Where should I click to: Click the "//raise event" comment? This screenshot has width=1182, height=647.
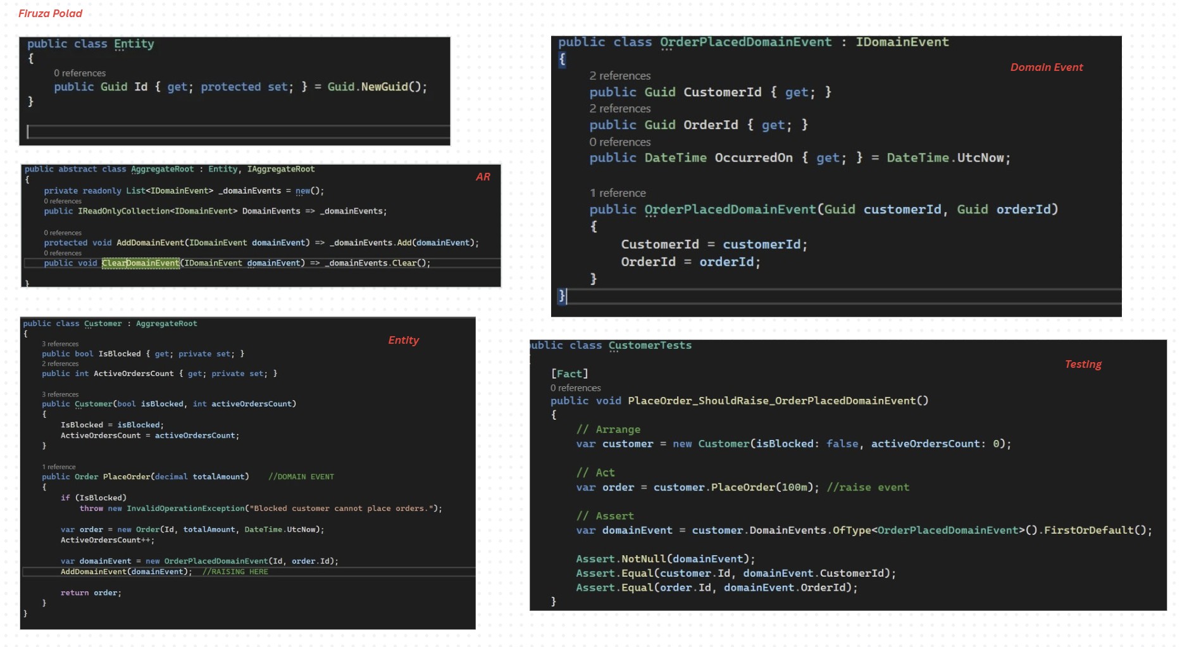tap(868, 487)
